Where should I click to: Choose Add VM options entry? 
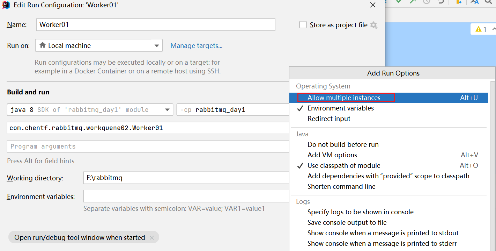[x=388, y=155]
